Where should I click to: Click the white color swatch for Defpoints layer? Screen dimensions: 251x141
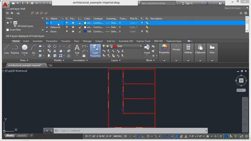pos(85,27)
